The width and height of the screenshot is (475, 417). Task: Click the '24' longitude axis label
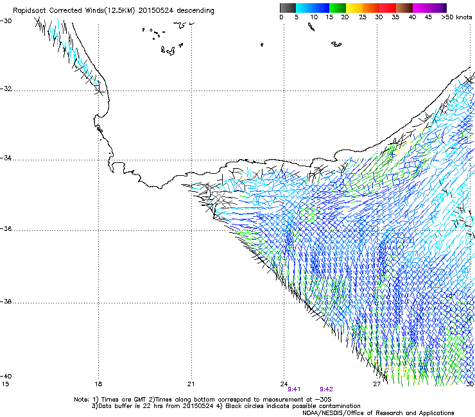pos(284,384)
